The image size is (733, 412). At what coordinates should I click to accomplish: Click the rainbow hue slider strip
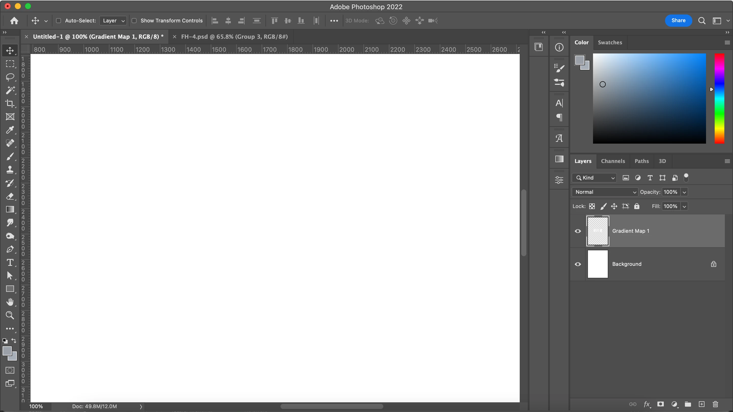pos(719,98)
